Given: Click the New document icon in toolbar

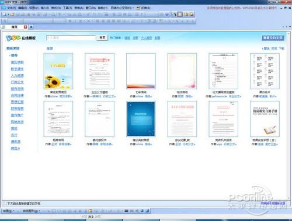Looking at the screenshot, I should (5, 15).
